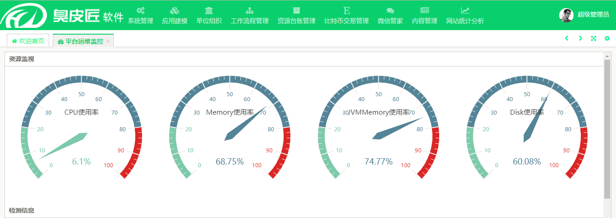
Task: Open the 系统管理 menu
Action: 141,16
